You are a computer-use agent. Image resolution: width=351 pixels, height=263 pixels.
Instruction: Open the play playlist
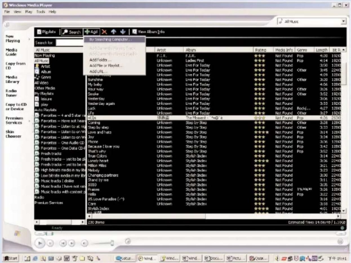(x=44, y=104)
